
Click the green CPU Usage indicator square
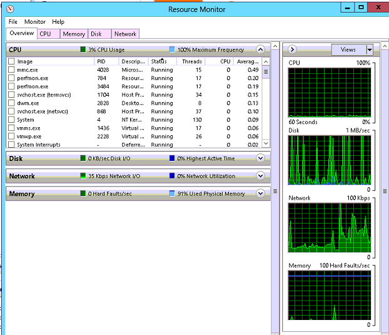tap(83, 49)
